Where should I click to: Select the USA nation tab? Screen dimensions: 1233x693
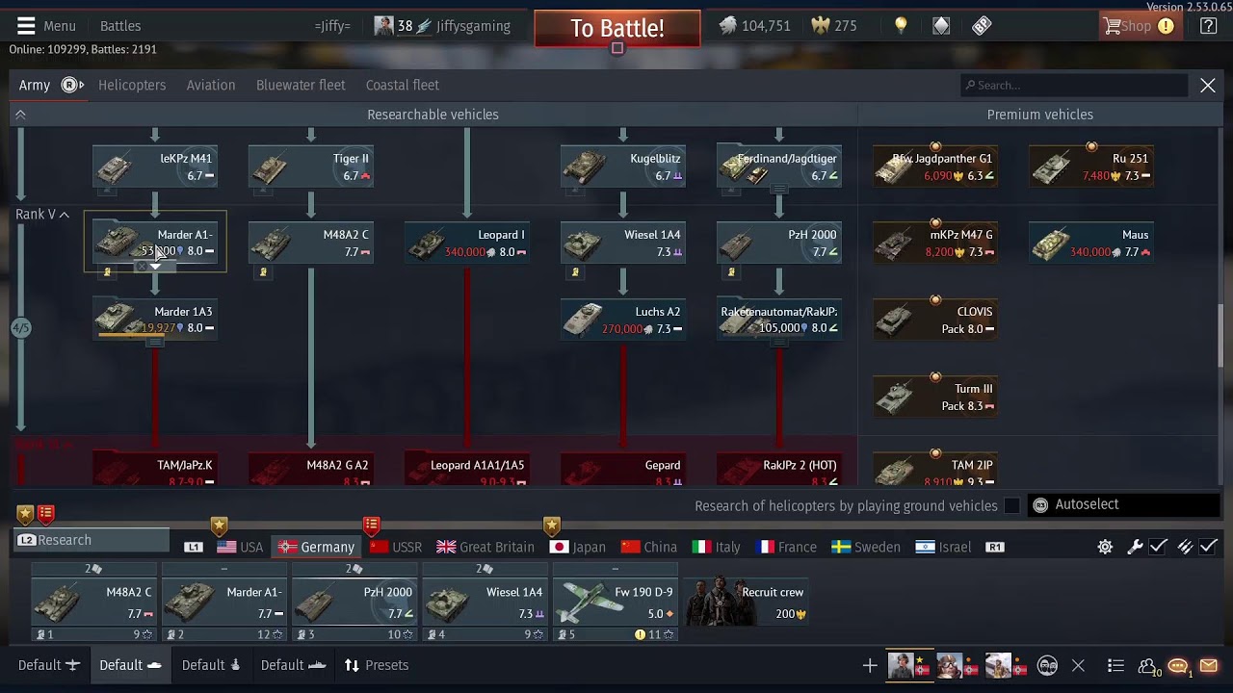click(240, 547)
